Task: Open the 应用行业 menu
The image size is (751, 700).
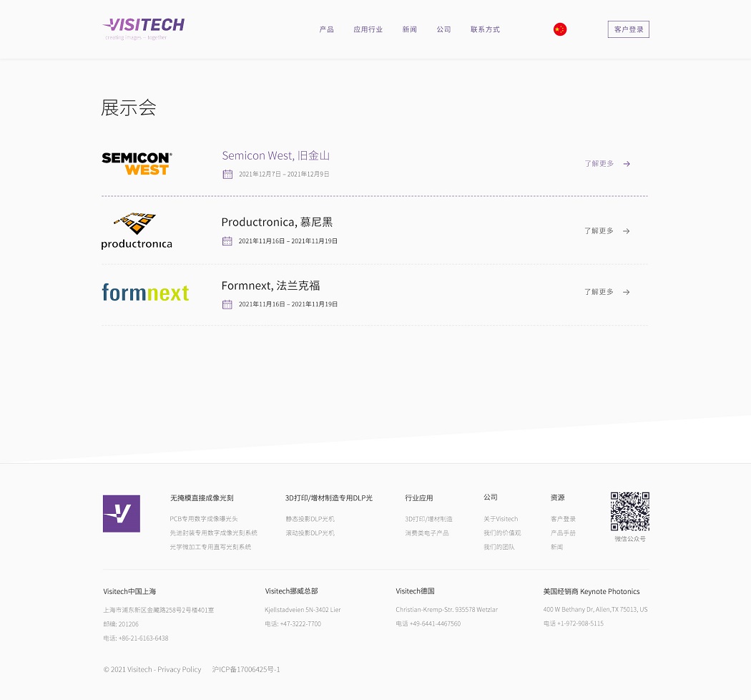Action: (x=368, y=30)
